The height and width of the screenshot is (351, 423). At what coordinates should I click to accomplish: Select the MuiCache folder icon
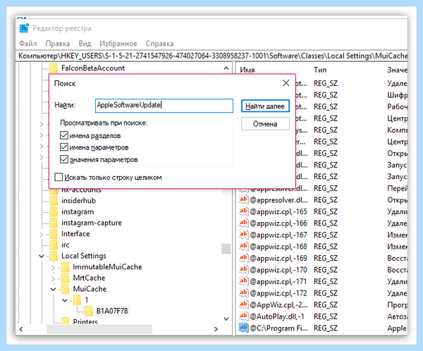[66, 289]
